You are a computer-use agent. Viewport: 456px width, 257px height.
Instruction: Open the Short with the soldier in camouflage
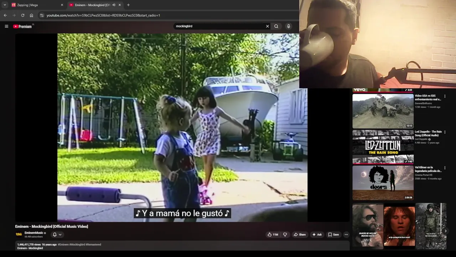pyautogui.click(x=431, y=226)
